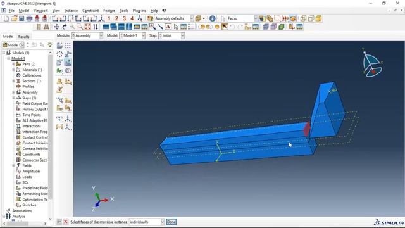The width and height of the screenshot is (405, 228).
Task: Toggle the select-inside-drag-shape option
Action: tap(285, 18)
